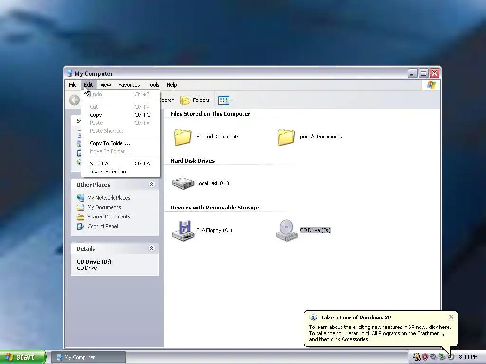
Task: Select the 3½ Floppy (A:) drive icon
Action: tap(183, 231)
